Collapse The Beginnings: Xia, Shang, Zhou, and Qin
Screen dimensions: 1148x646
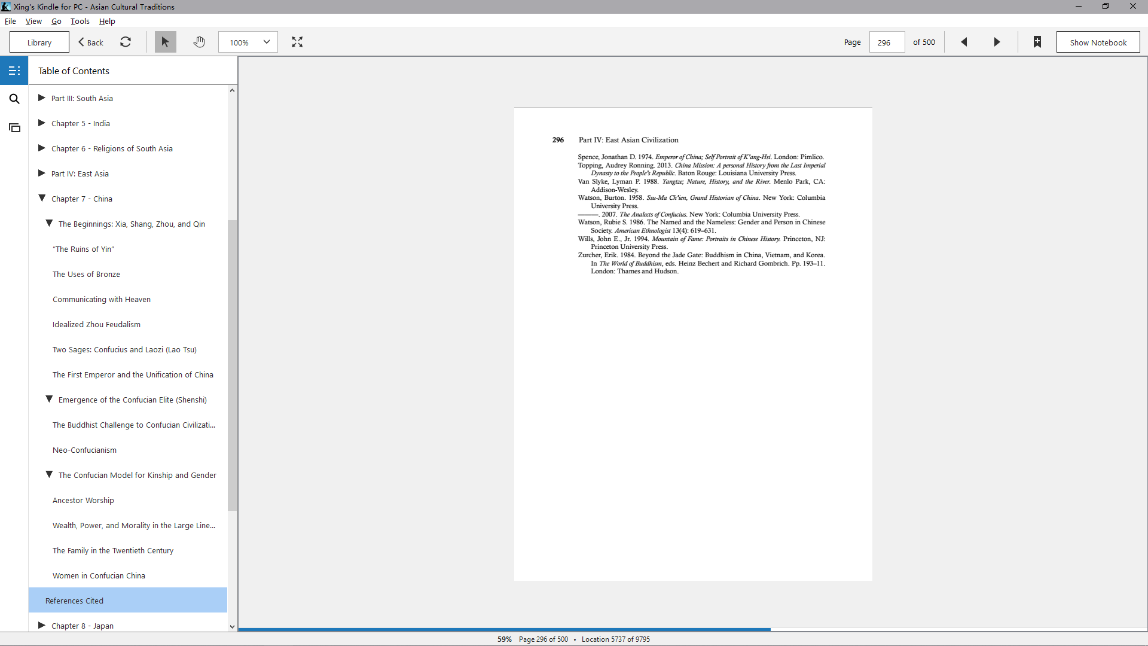click(x=49, y=223)
